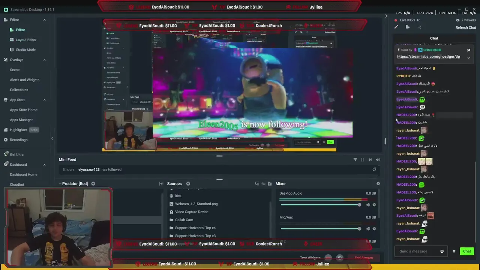Click the Test Widgets button

310,258
